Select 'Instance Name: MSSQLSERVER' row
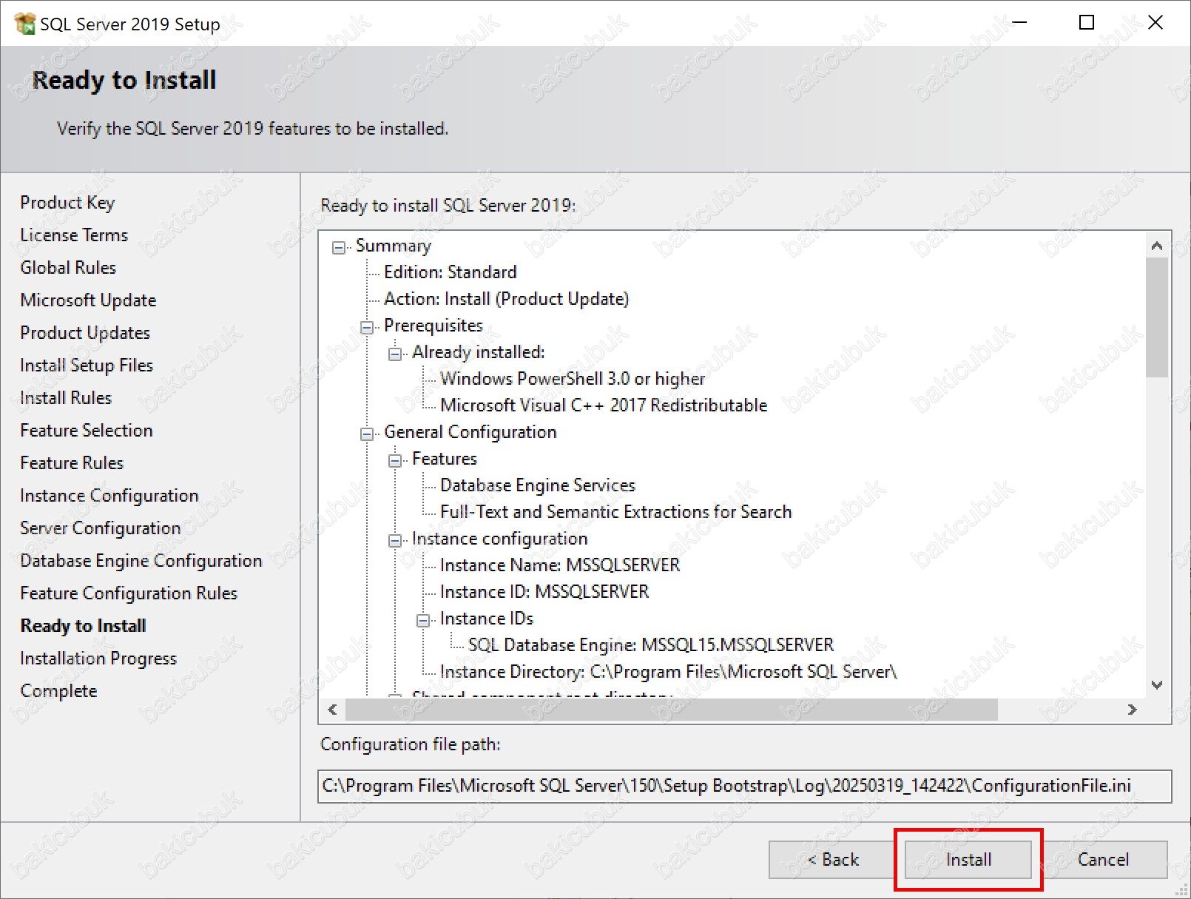1191x899 pixels. point(559,565)
